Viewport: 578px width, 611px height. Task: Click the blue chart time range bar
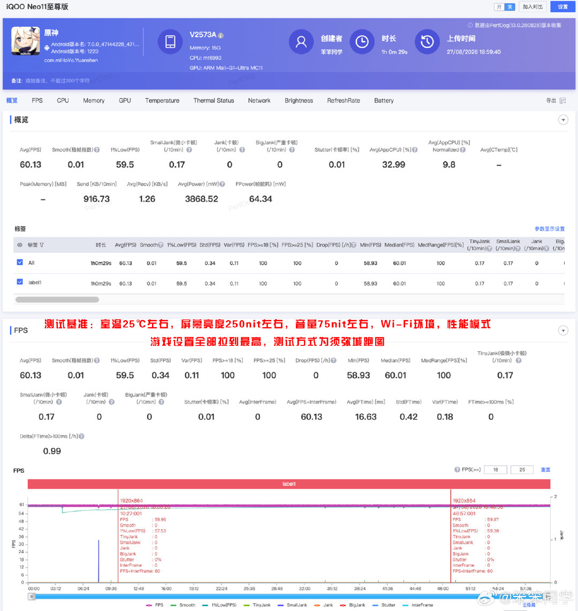click(289, 596)
